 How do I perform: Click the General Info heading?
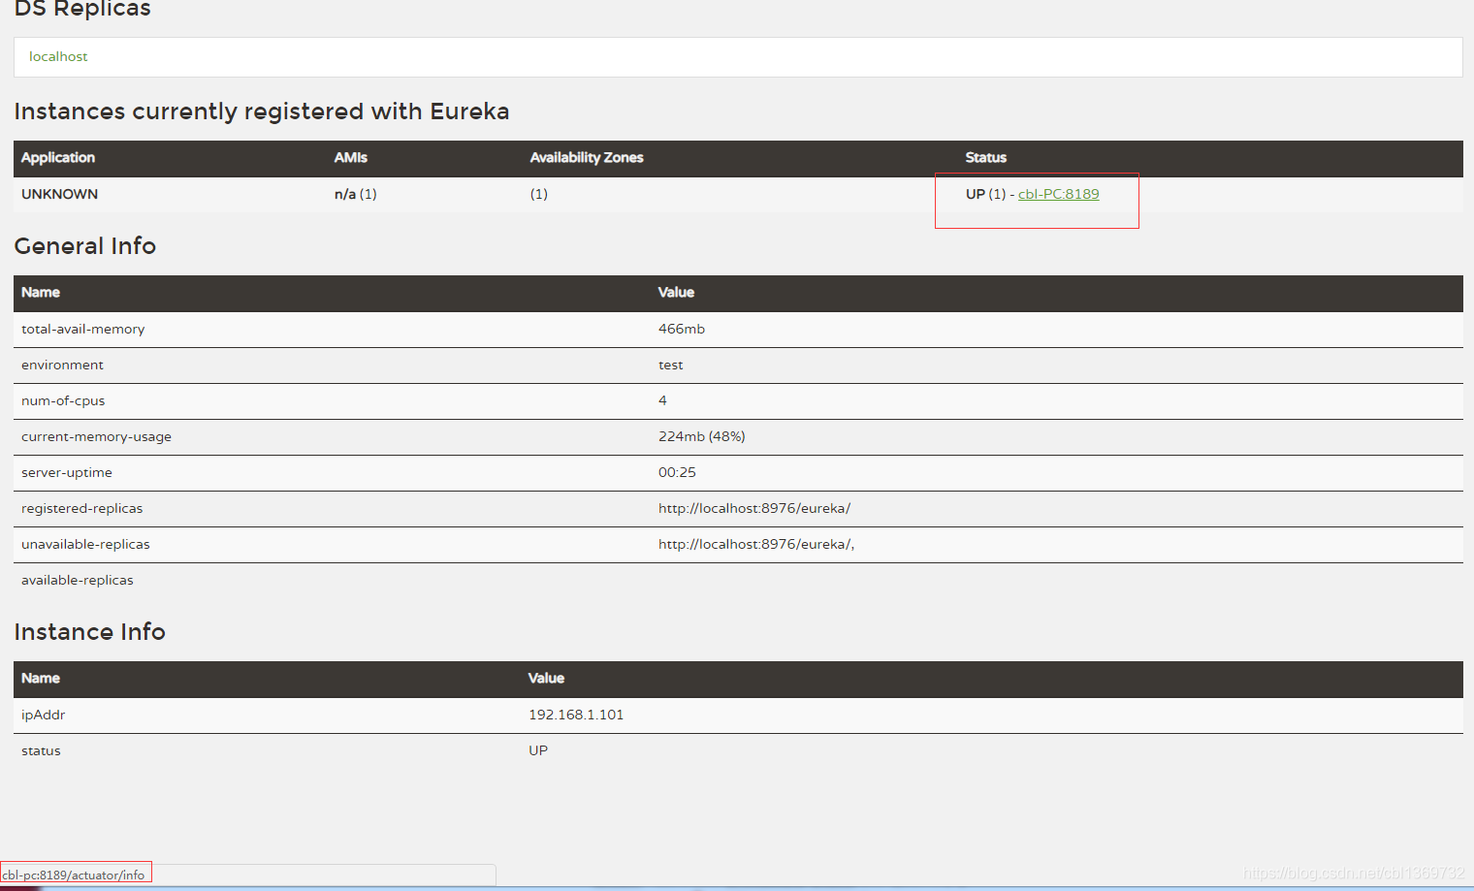(x=85, y=246)
